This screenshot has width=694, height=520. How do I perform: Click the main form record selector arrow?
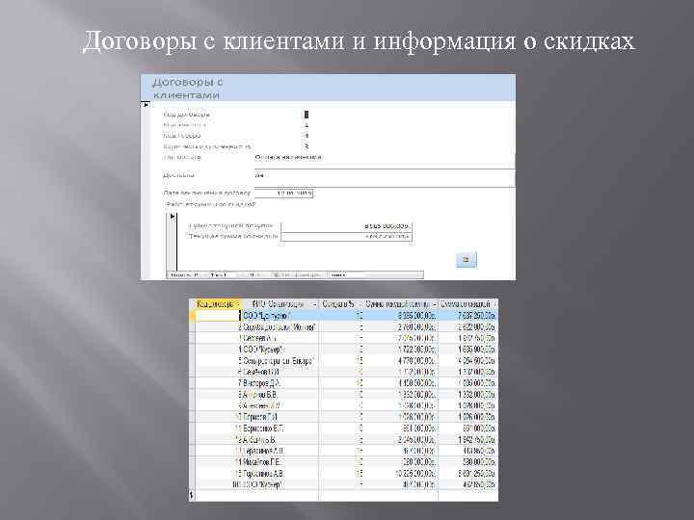pos(146,105)
